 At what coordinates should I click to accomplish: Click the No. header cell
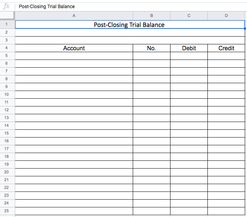pyautogui.click(x=152, y=48)
